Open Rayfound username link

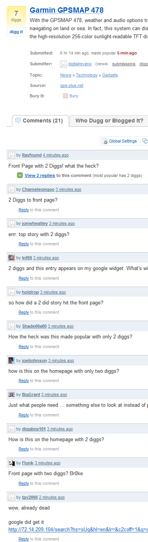coord(32,155)
